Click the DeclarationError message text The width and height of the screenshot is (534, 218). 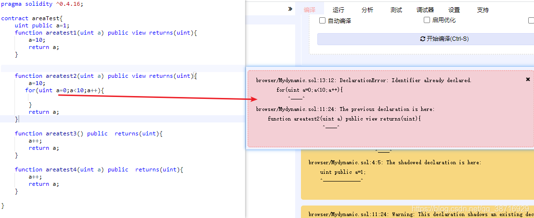click(364, 81)
